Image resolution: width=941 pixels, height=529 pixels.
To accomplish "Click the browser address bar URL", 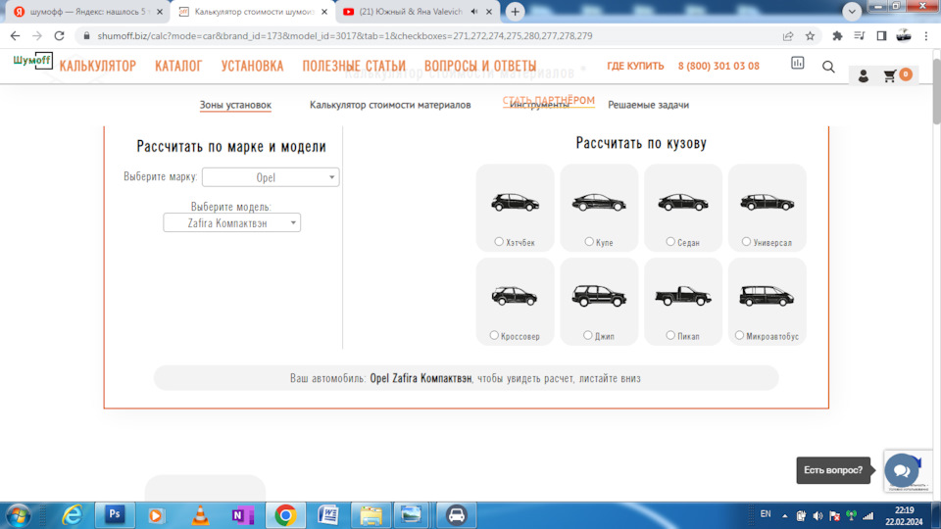I will pos(344,36).
